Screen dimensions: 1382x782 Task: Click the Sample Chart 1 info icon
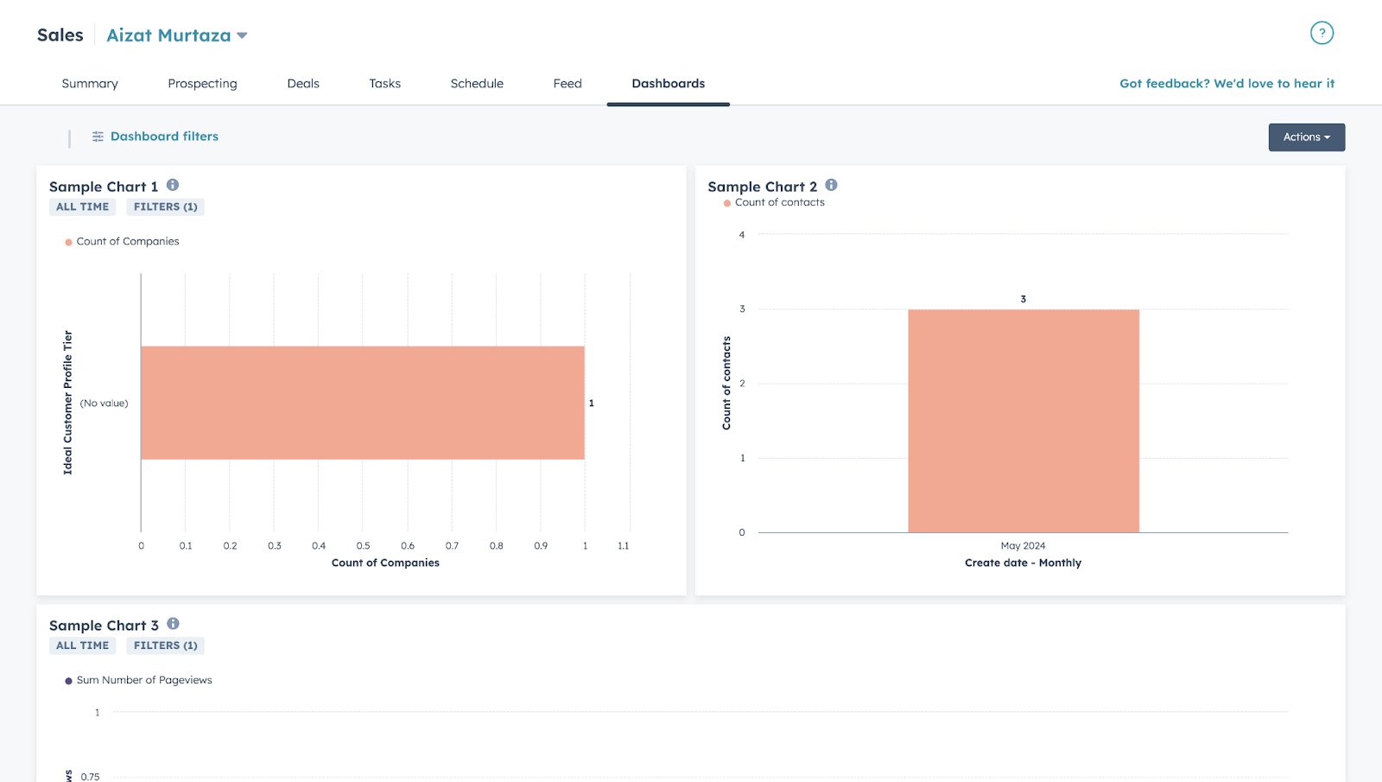pyautogui.click(x=173, y=185)
